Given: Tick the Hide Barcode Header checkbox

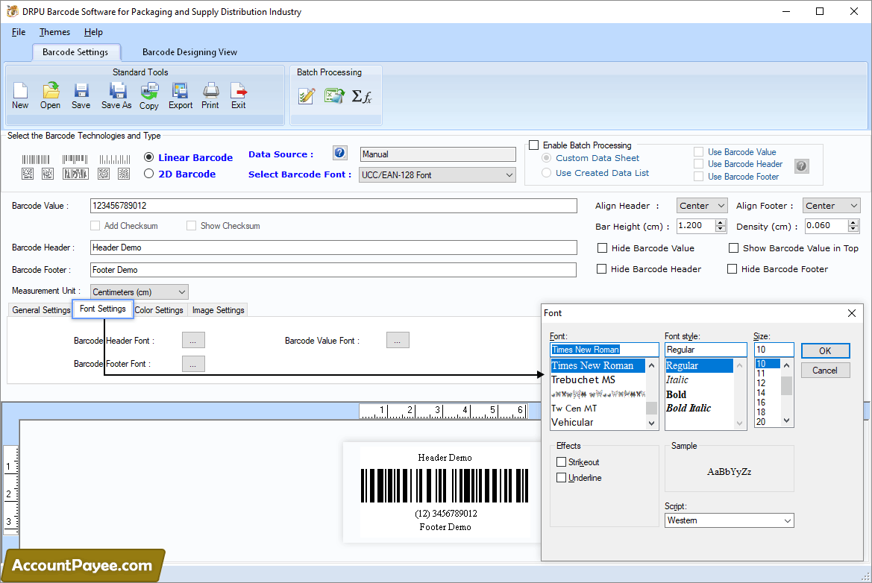Looking at the screenshot, I should [x=602, y=269].
